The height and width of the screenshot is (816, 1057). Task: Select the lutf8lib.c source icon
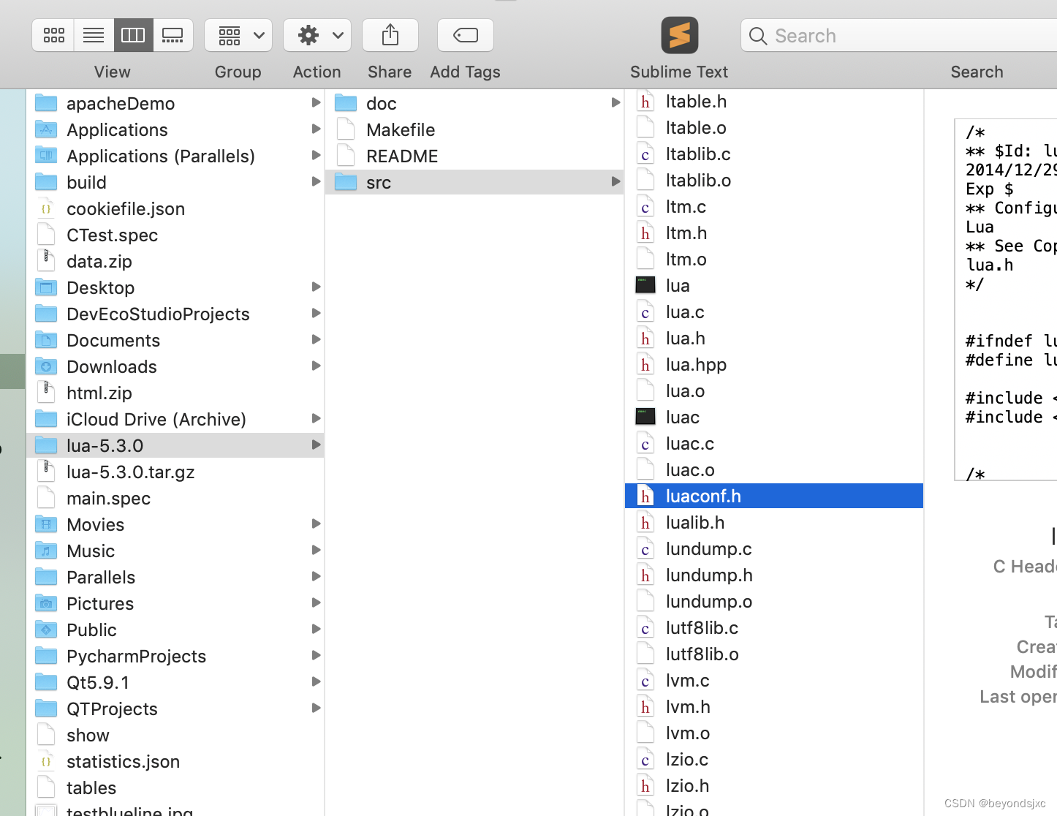645,628
